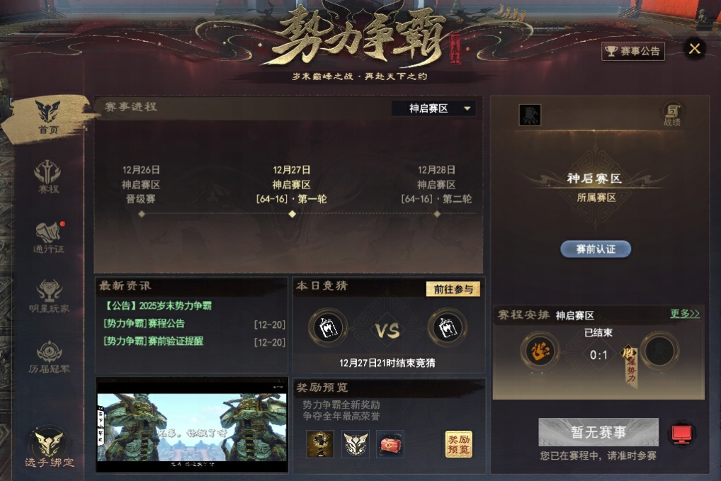Viewport: 721px width, 481px height.
Task: Select the 12月28日 second round timeline marker
Action: (437, 214)
